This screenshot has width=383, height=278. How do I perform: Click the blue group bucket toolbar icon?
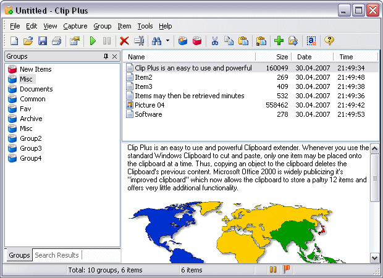[x=183, y=41]
